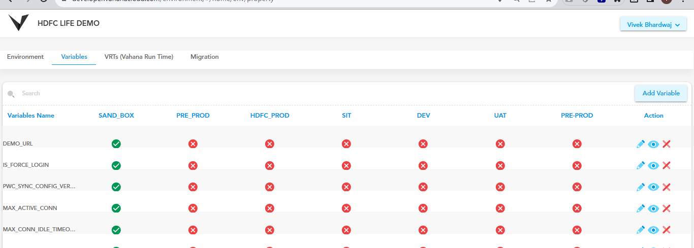Viewport: 694px width, 248px height.
Task: Click the HDFC_PROD column header
Action: tap(270, 116)
